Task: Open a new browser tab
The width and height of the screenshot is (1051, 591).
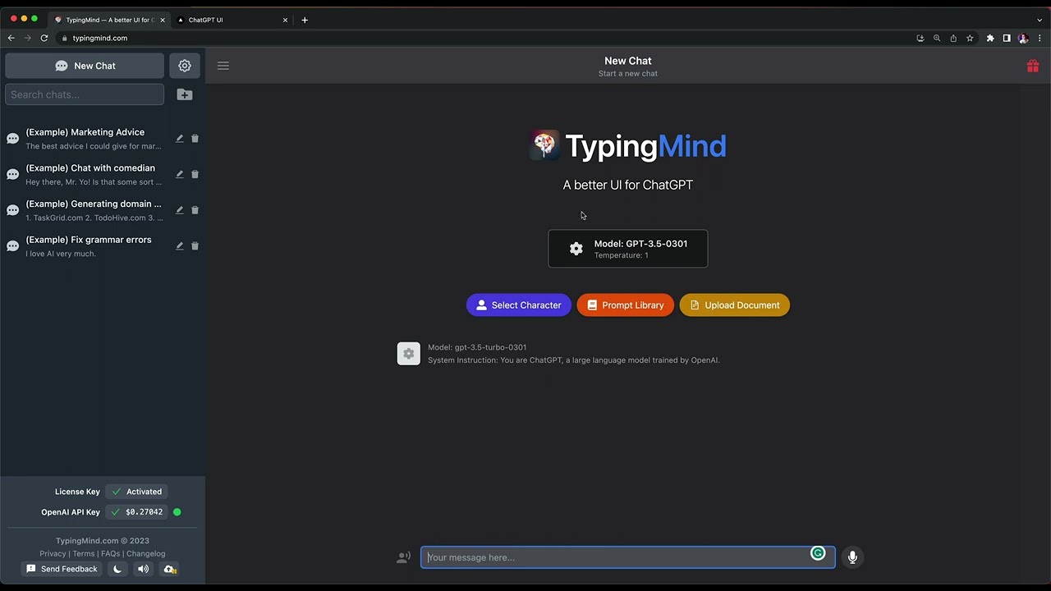Action: (x=305, y=20)
